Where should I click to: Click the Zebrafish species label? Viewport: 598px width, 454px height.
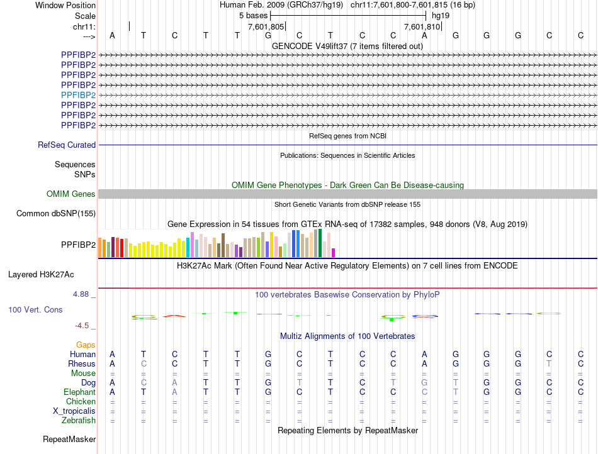[79, 420]
